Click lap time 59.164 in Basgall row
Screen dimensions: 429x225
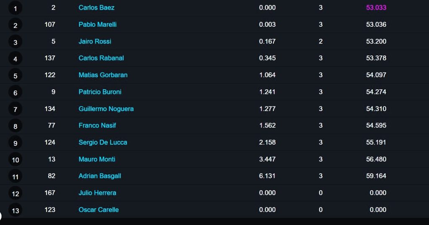tap(376, 176)
